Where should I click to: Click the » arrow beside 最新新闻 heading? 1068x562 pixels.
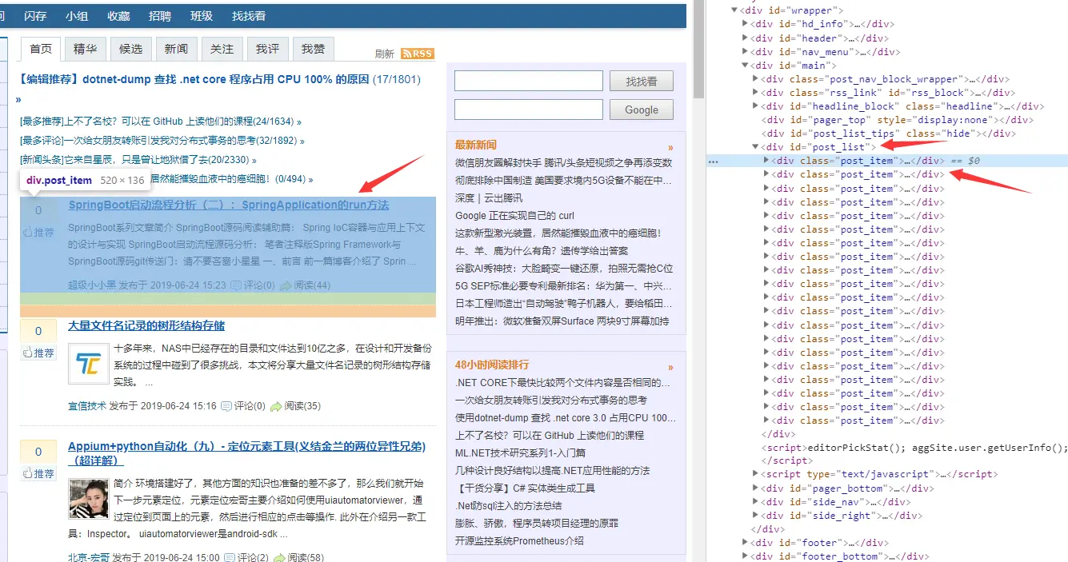pos(670,148)
